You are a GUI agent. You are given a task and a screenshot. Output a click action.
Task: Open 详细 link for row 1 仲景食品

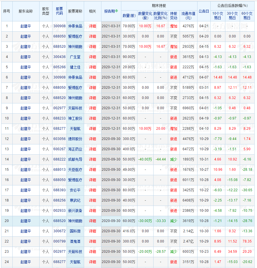point(92,26)
